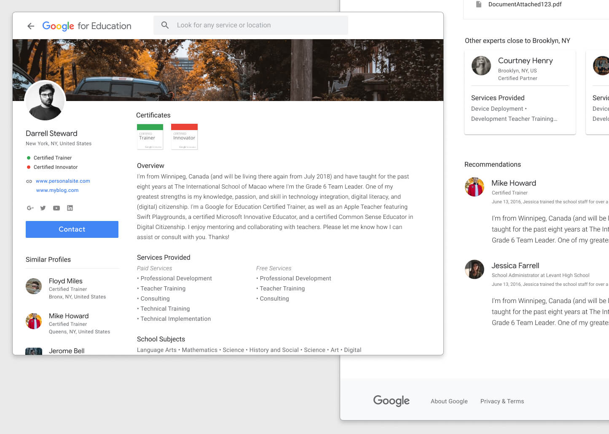Focus the 'Look for any service or location' field

point(251,25)
